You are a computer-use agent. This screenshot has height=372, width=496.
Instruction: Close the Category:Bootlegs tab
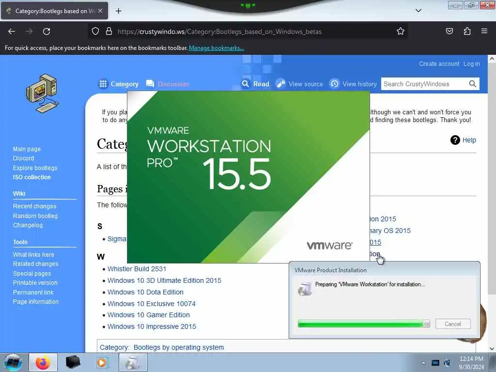click(x=100, y=11)
